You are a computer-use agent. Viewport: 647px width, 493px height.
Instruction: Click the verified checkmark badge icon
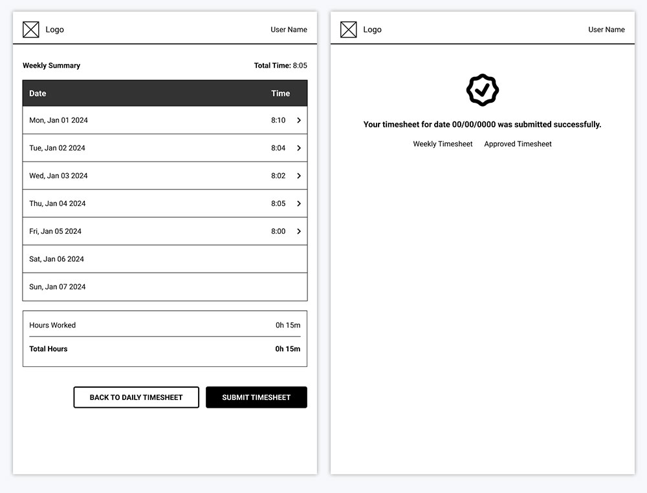coord(482,90)
